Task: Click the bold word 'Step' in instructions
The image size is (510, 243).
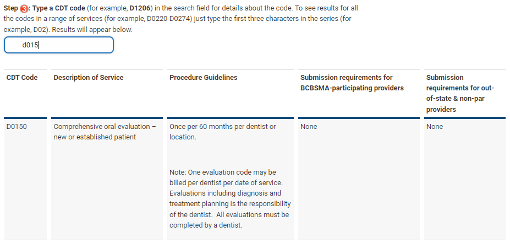Action: tap(11, 8)
